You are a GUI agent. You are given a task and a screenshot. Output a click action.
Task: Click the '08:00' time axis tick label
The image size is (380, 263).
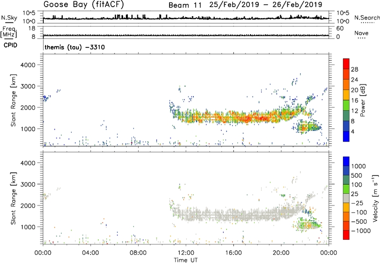pyautogui.click(x=138, y=253)
